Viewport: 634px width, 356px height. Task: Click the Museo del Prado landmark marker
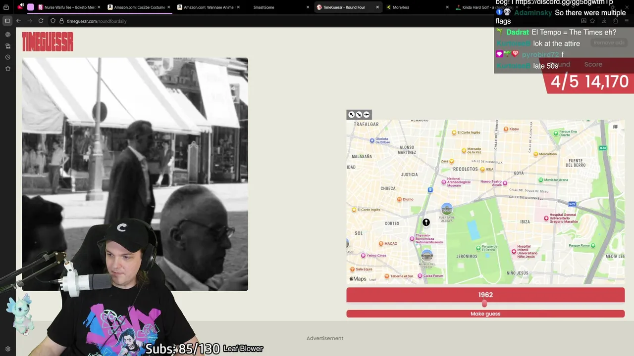[427, 255]
